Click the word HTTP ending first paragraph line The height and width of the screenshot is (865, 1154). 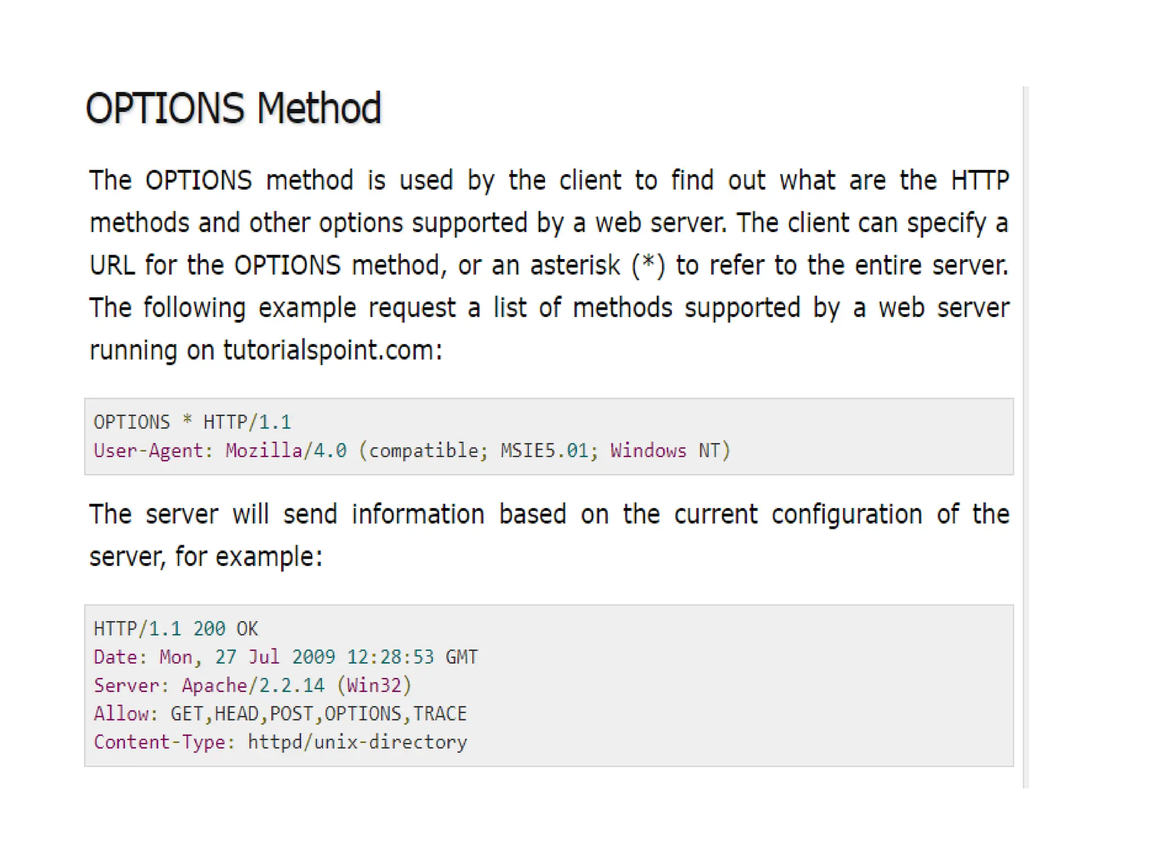(979, 180)
